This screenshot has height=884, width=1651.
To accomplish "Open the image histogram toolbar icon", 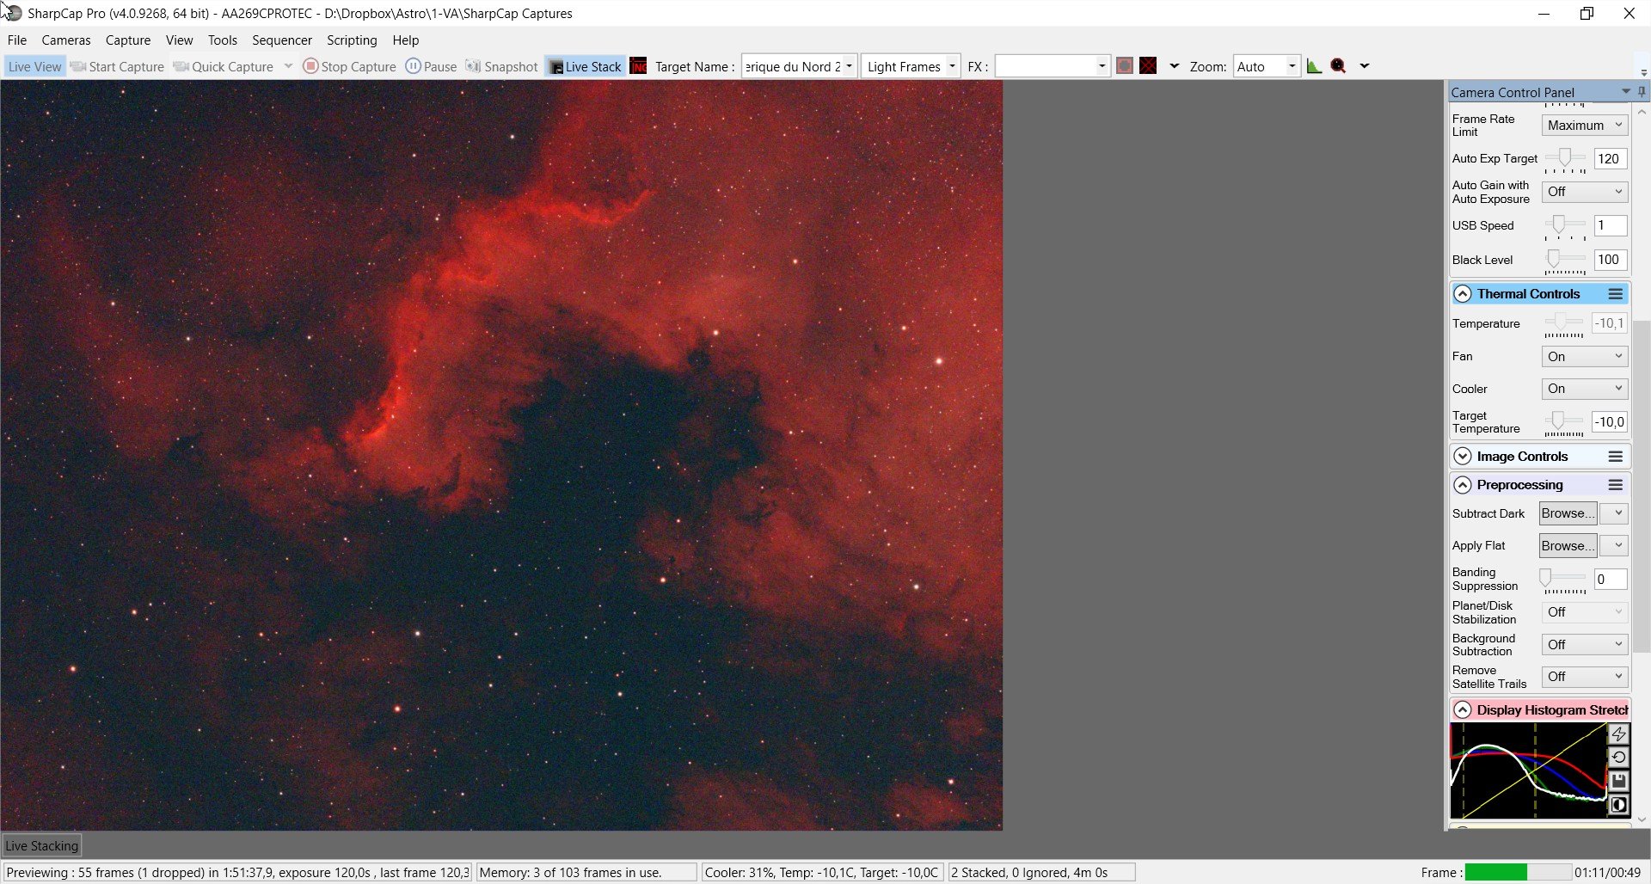I will coord(1314,66).
